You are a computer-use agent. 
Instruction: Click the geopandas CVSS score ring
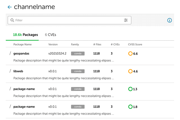130,54
